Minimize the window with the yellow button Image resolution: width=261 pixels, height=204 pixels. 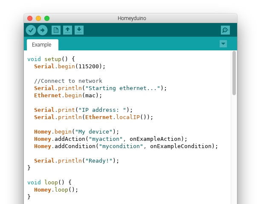click(x=38, y=18)
